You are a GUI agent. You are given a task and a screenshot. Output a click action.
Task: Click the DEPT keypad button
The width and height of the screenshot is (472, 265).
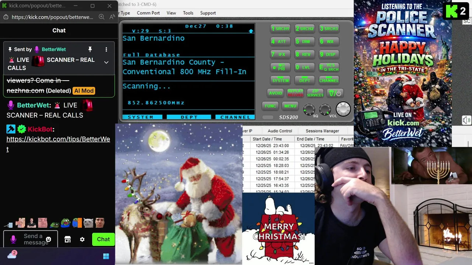(305, 80)
